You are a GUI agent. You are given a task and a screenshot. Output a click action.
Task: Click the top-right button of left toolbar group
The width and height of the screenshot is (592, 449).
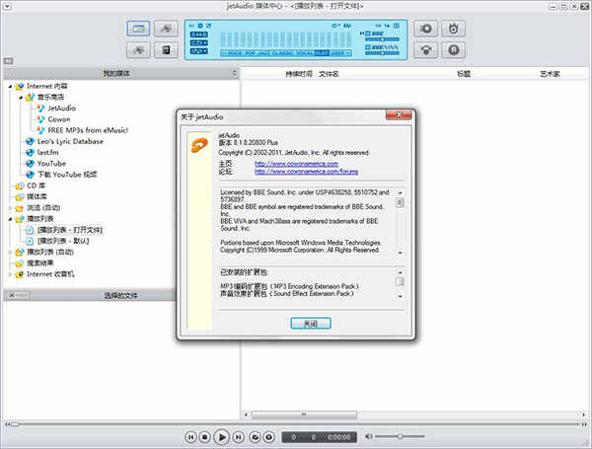click(x=166, y=29)
